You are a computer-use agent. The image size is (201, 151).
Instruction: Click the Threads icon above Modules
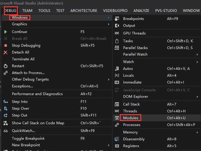[117, 111]
